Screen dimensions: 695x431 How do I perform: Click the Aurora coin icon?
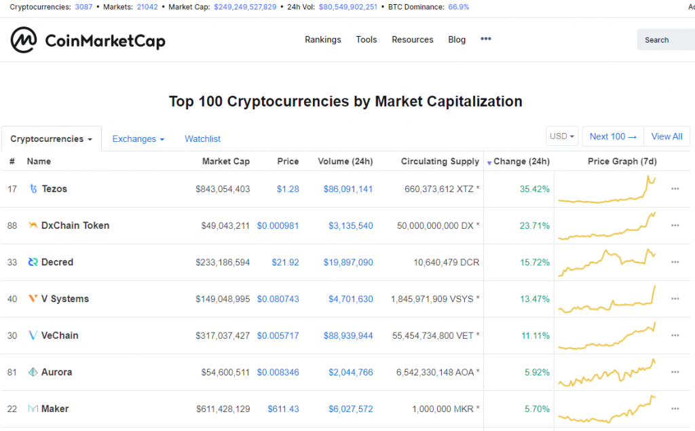[33, 372]
